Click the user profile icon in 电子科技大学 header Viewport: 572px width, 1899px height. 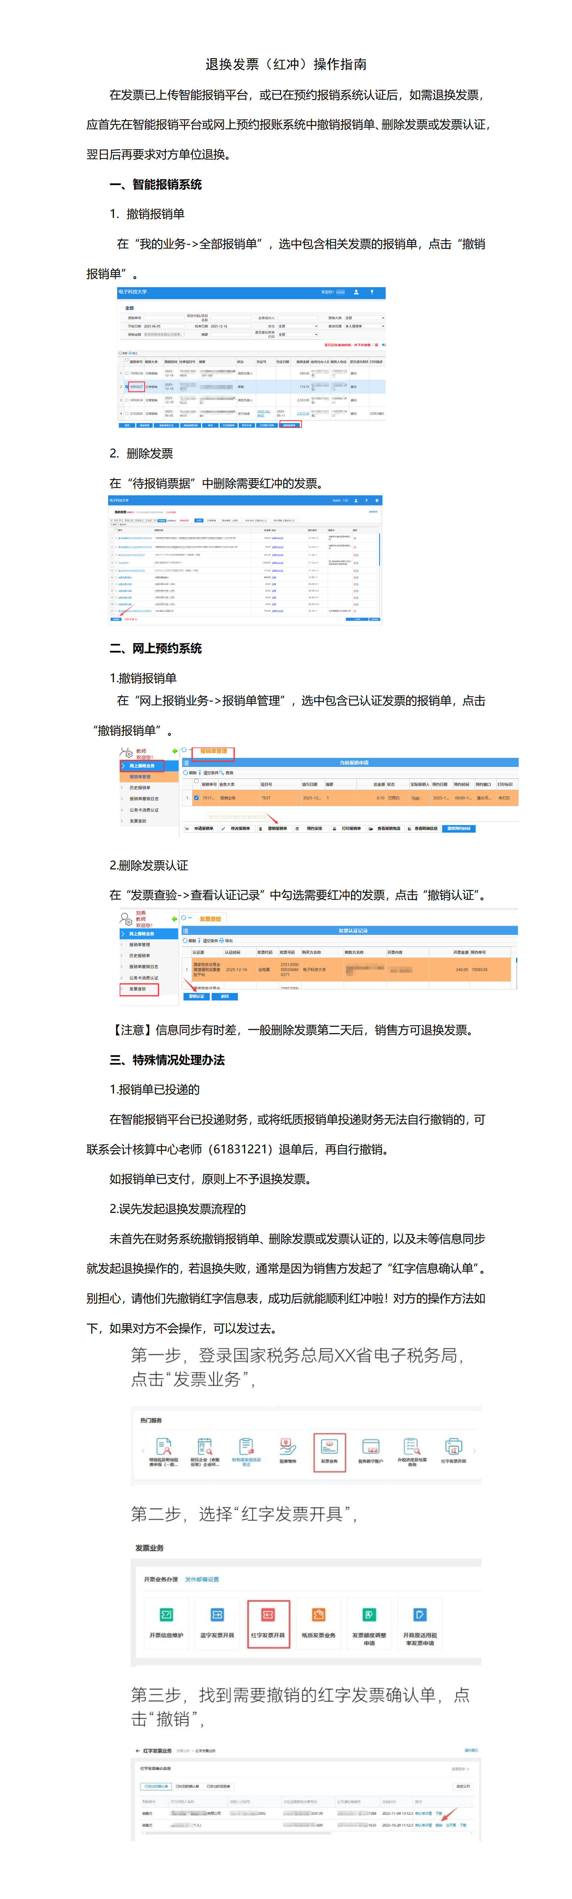[x=356, y=292]
